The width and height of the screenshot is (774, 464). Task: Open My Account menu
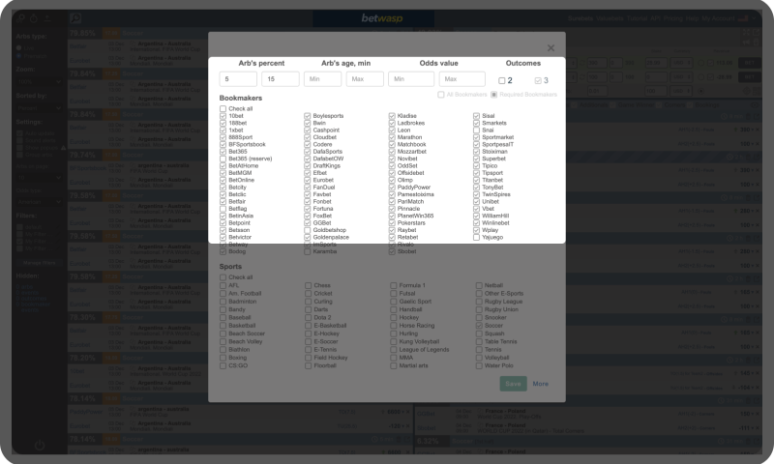click(718, 18)
